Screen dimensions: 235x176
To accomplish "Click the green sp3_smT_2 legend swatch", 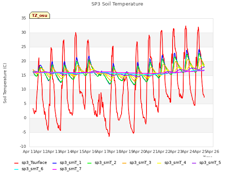I will pyautogui.click(x=89, y=163).
